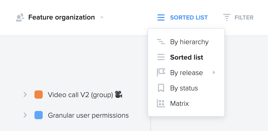The height and width of the screenshot is (131, 268).
Task: Click the SORTED LIST header button
Action: point(182,17)
